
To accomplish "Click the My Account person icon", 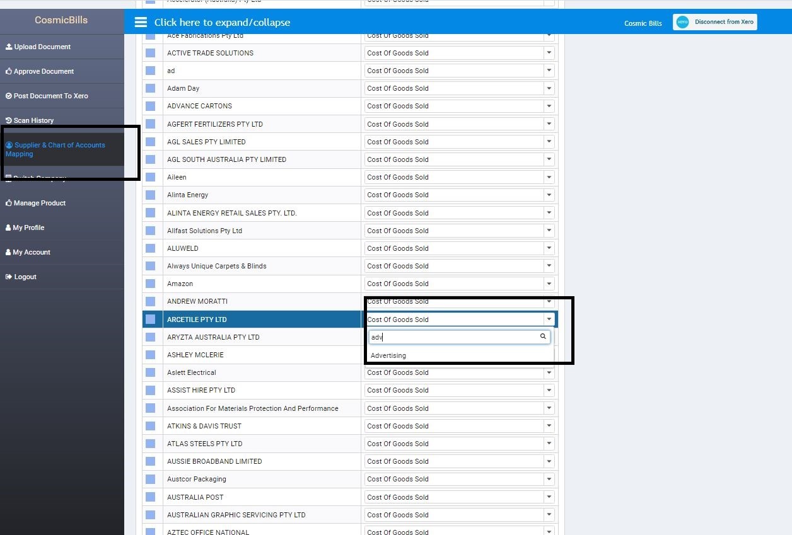I will tap(8, 252).
